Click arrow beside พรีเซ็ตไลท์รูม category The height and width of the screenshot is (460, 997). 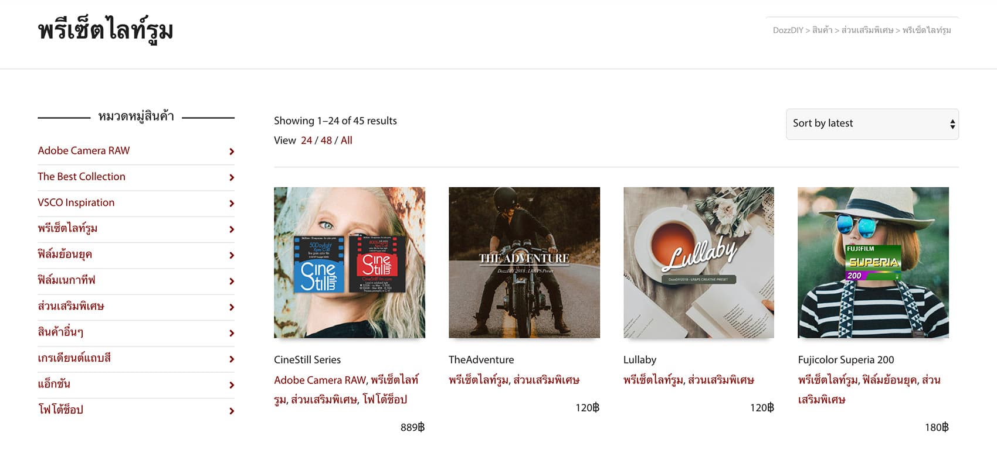click(x=232, y=229)
